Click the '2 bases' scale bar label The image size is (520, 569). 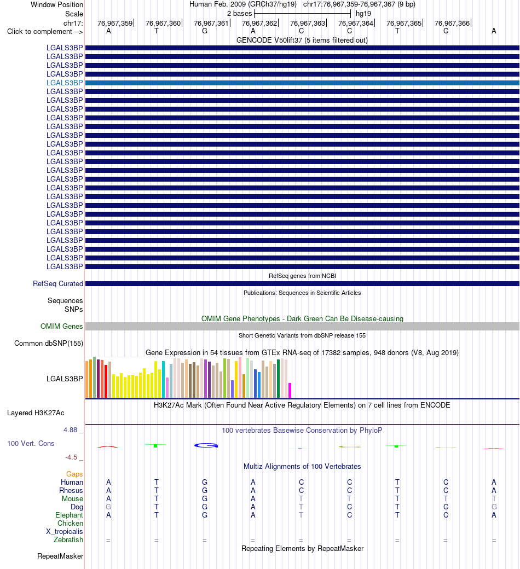point(239,14)
